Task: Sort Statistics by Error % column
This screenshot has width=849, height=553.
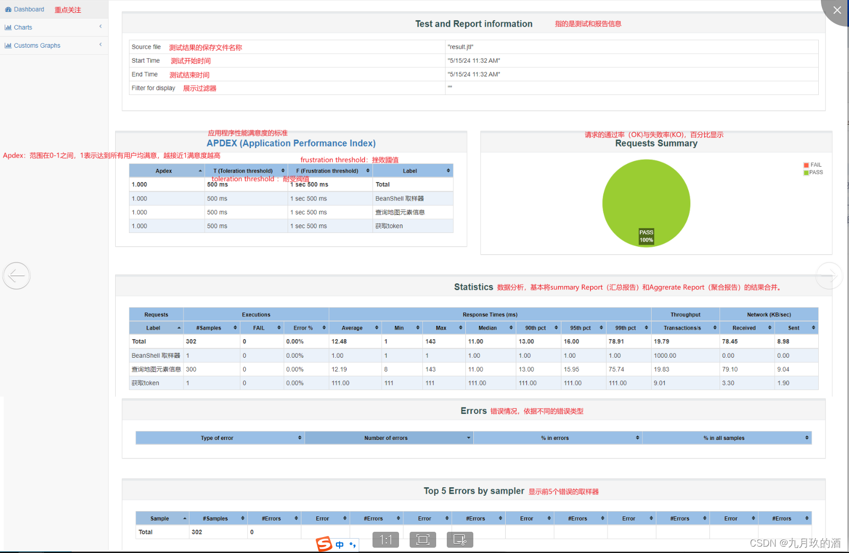Action: (306, 328)
